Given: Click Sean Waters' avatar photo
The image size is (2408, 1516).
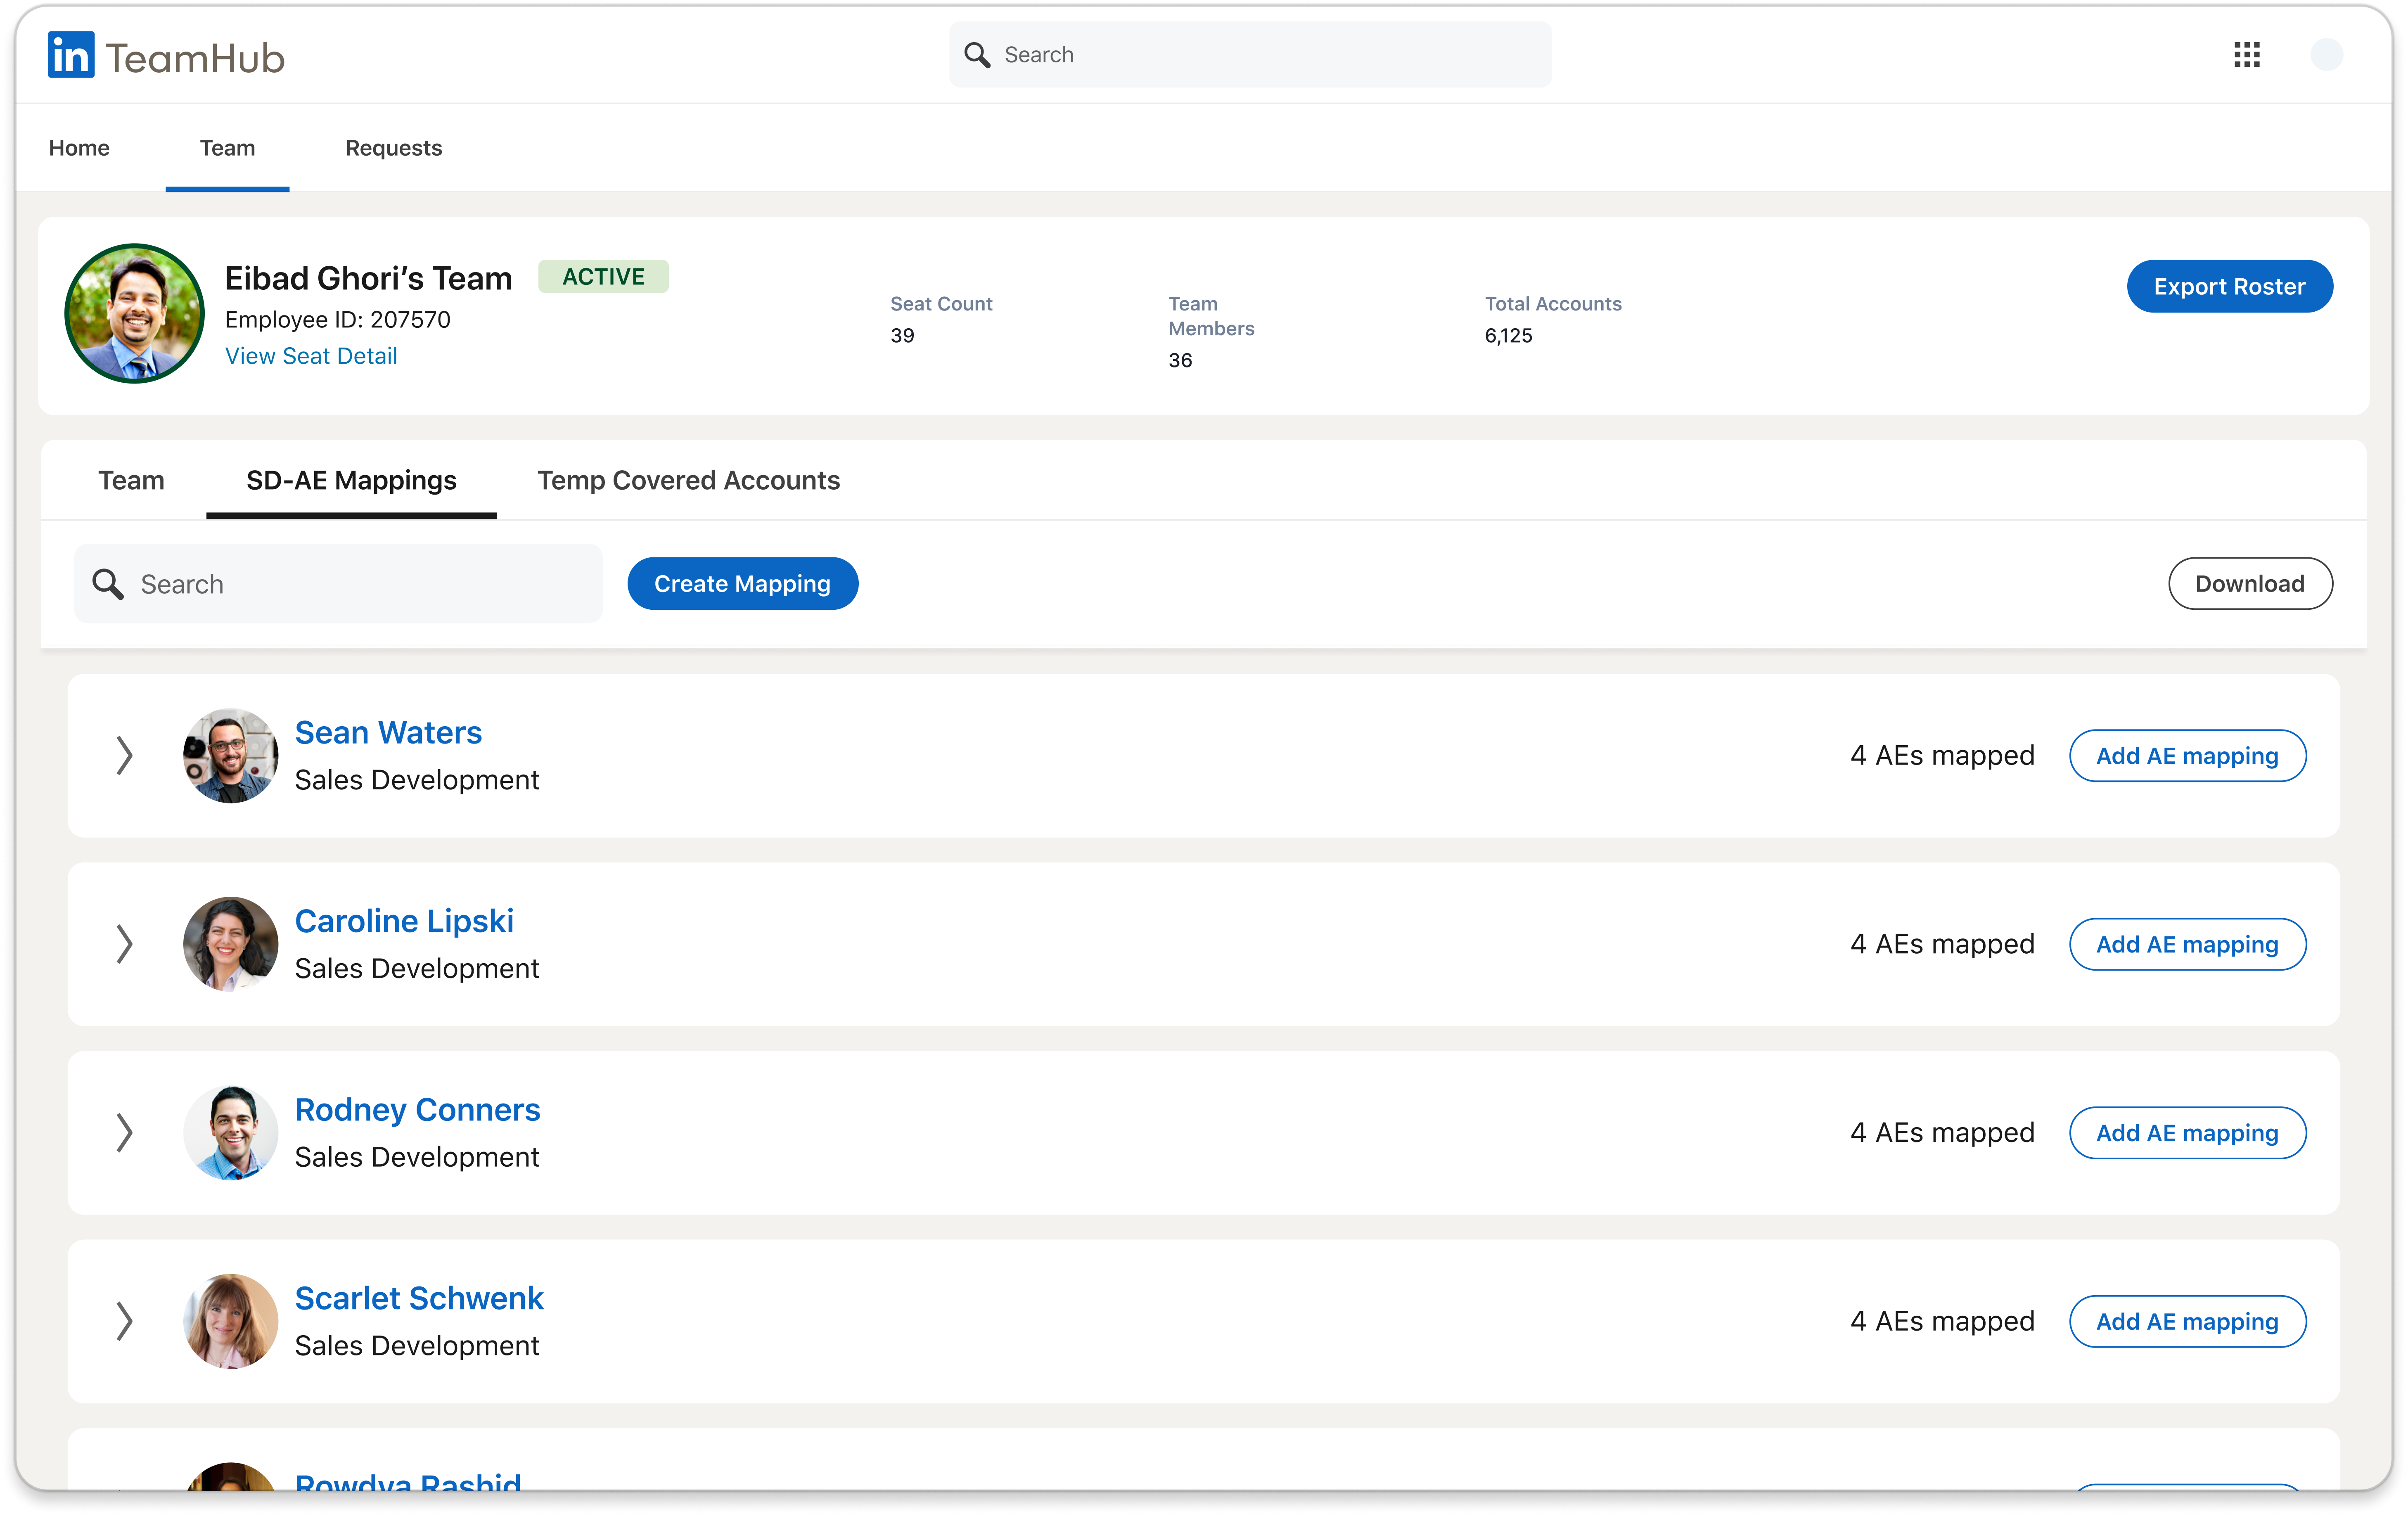Looking at the screenshot, I should 231,756.
